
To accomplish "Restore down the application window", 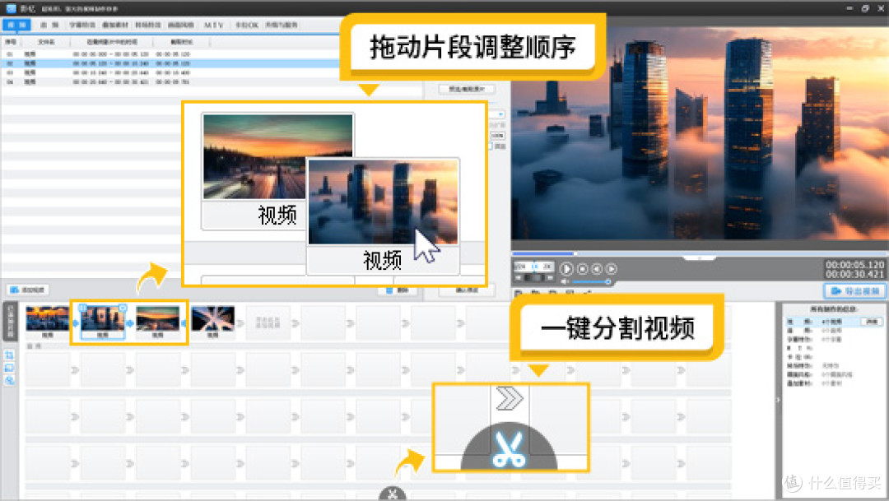I will 864,8.
